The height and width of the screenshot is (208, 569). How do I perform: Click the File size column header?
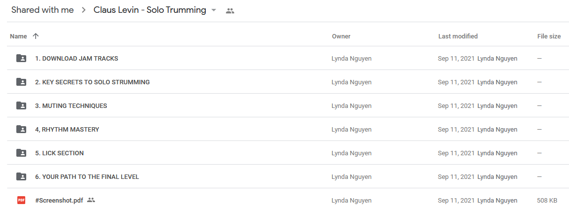click(x=549, y=36)
